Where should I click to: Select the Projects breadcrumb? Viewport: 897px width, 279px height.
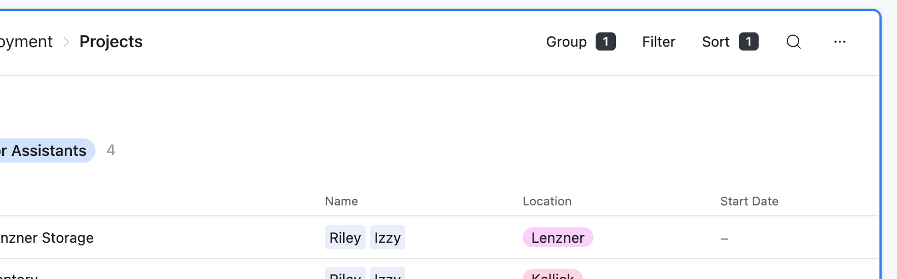[111, 42]
